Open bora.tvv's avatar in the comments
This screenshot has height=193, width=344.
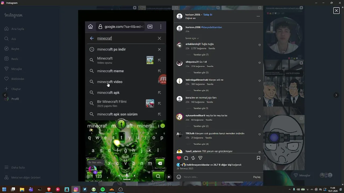click(180, 99)
